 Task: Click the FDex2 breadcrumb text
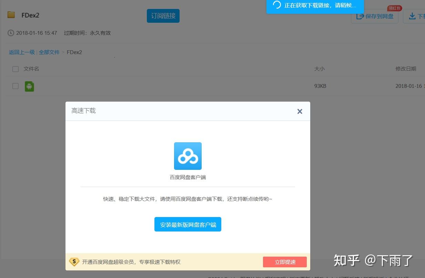click(x=74, y=52)
